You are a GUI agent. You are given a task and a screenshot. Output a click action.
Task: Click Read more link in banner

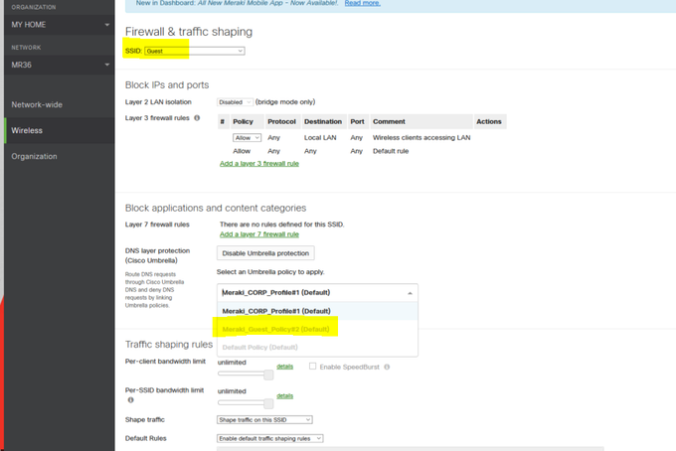point(362,3)
